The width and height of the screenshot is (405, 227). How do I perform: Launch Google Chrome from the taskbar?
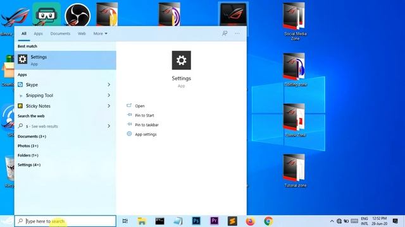click(268, 221)
